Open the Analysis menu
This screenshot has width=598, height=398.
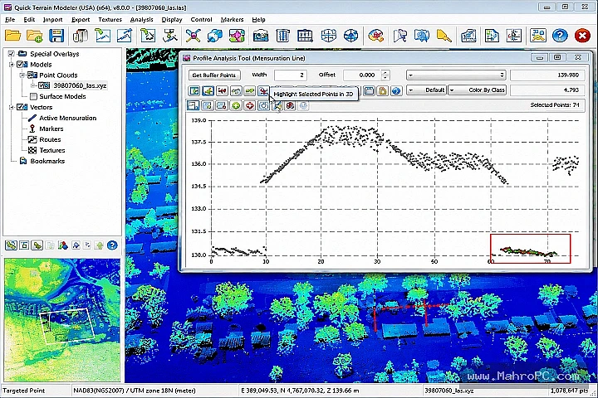click(x=141, y=19)
